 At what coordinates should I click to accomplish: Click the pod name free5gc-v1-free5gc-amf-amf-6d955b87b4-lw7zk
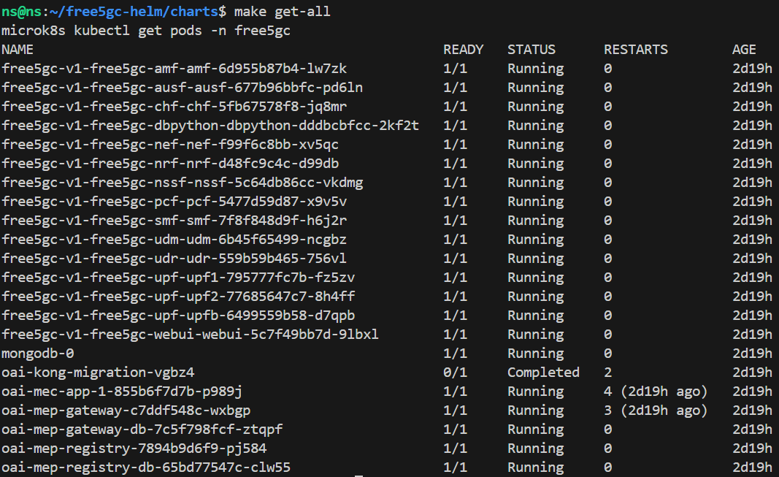tap(174, 69)
